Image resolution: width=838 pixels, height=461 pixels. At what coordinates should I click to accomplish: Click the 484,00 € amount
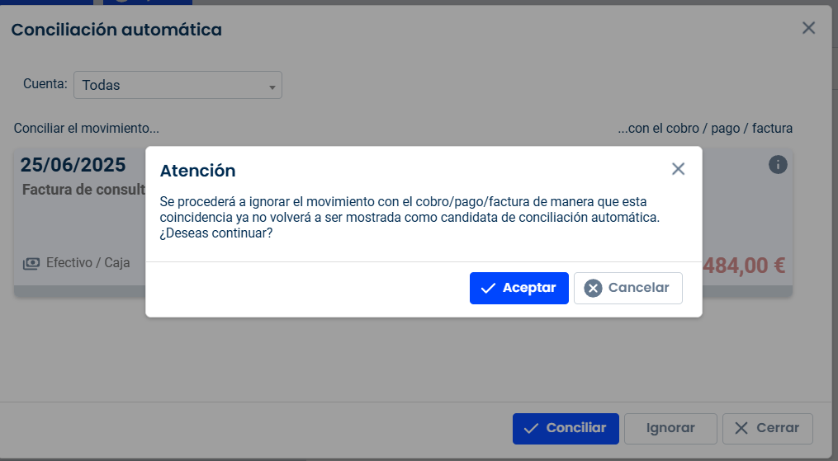[744, 266]
